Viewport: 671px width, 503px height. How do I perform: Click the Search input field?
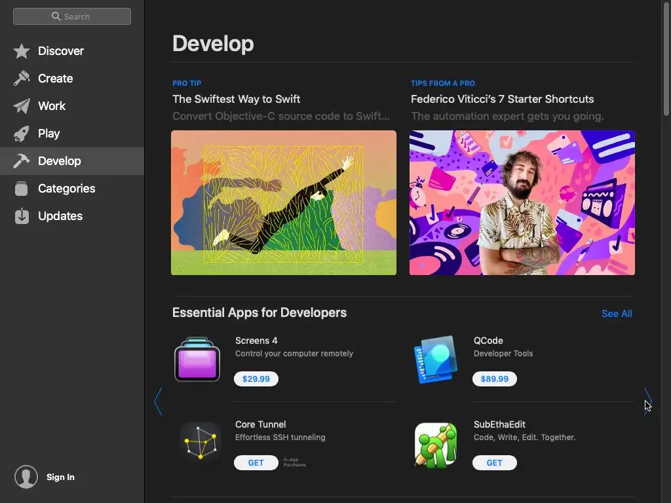72,16
